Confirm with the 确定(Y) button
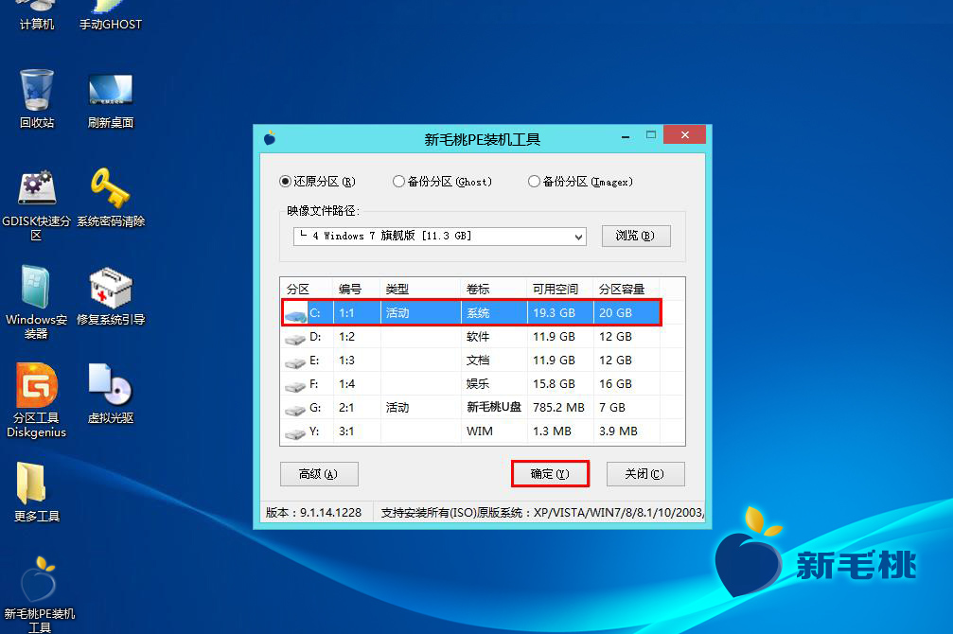This screenshot has width=953, height=634. (x=550, y=474)
